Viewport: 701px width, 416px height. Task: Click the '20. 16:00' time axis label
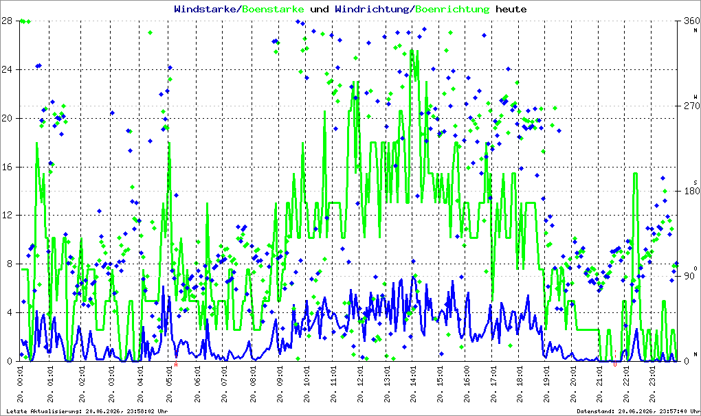pyautogui.click(x=467, y=384)
